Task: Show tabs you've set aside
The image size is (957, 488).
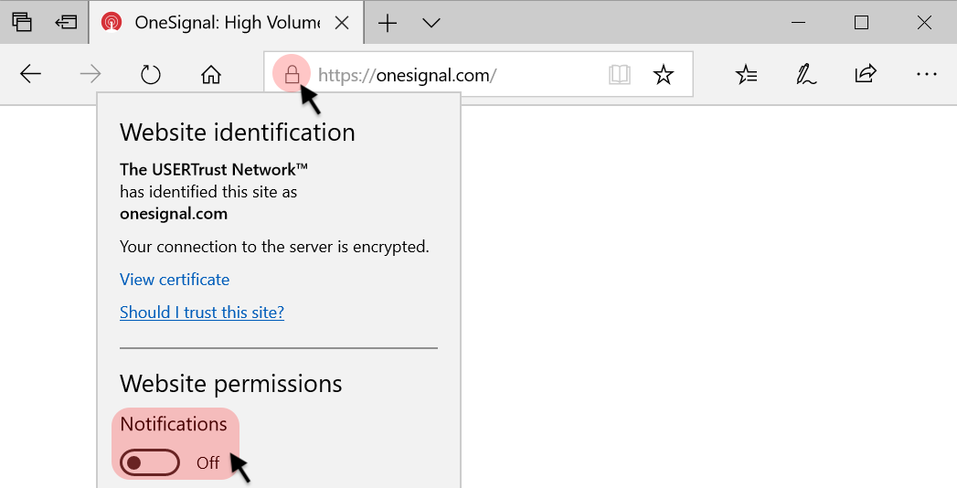Action: pyautogui.click(x=22, y=23)
